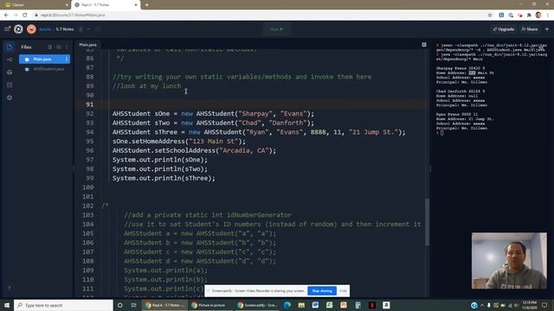Click the Windows taskbar search box
The width and height of the screenshot is (554, 311).
coord(63,305)
